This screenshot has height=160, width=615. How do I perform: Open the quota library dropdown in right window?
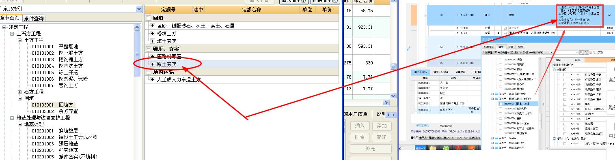(551, 52)
